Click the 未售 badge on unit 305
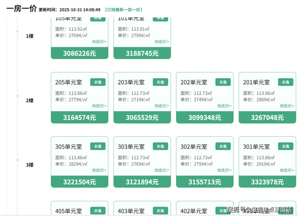Image resolution: width=299 pixels, height=216 pixels. tap(98, 146)
